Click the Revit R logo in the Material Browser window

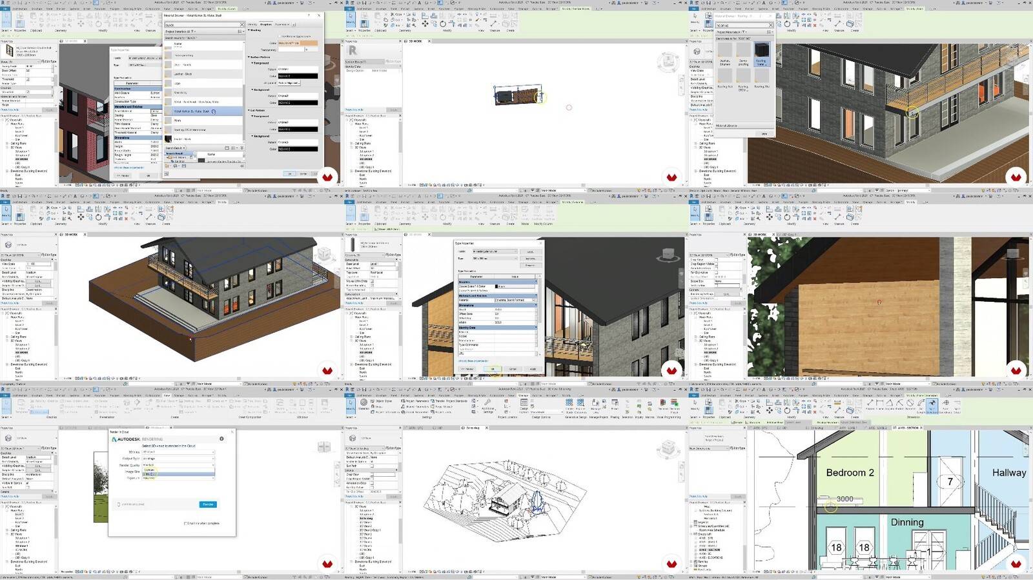[x=3, y=3]
